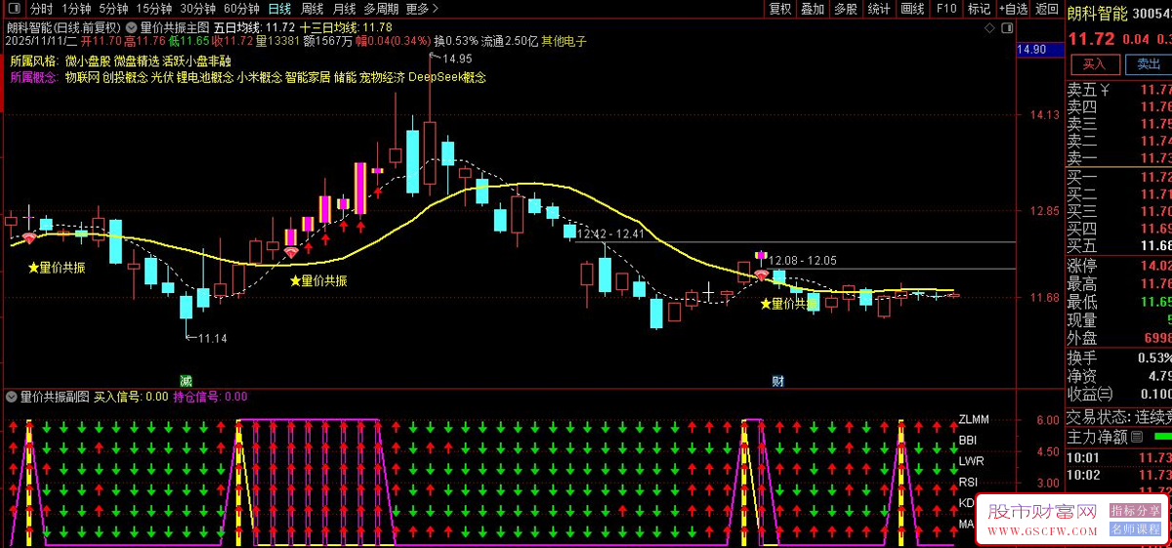Click the BBI indicator label
The width and height of the screenshot is (1172, 548).
(967, 441)
